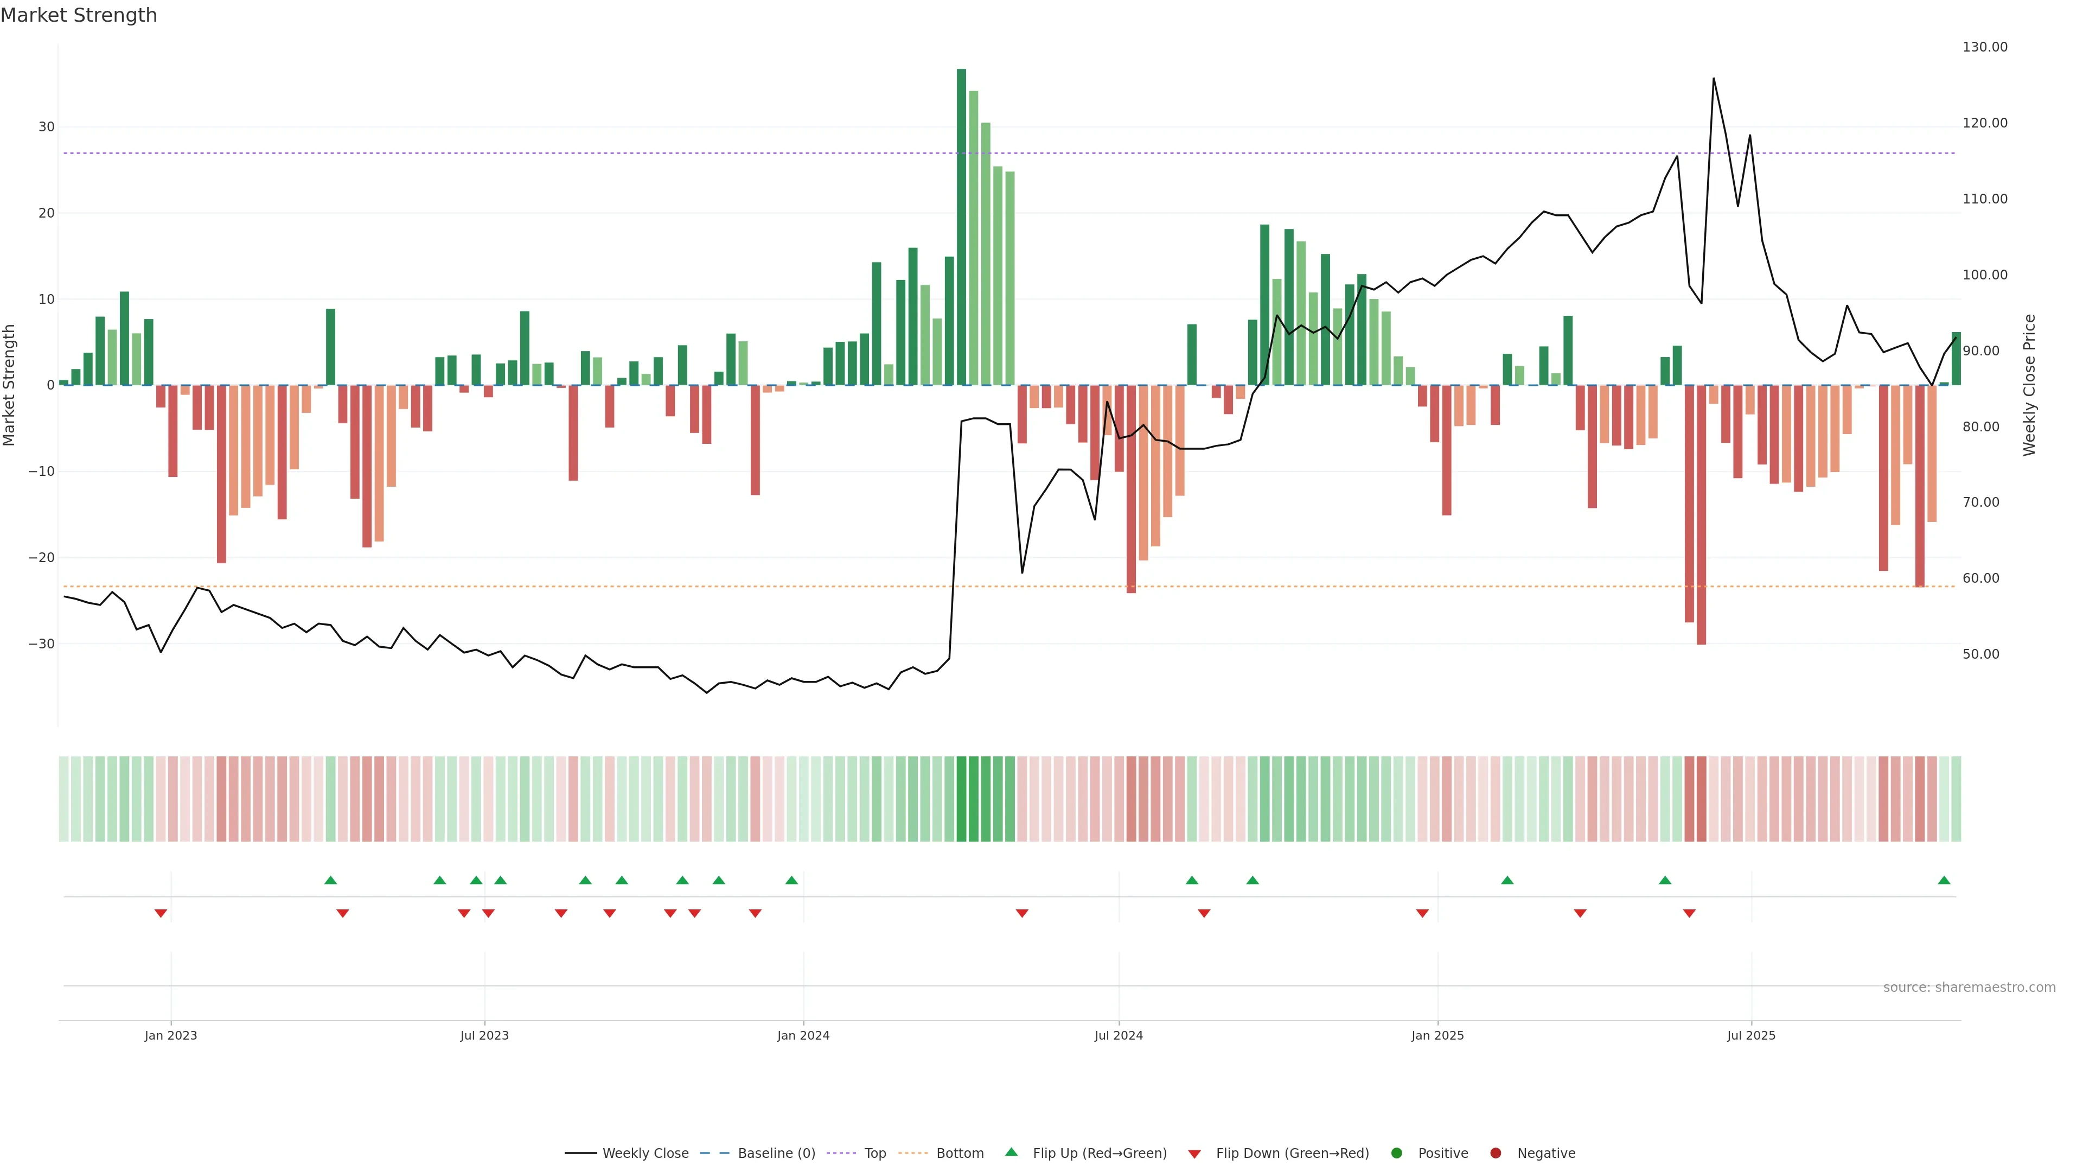Click the dark red Negative circle in the legend
The image size is (2083, 1172).
1495,1154
